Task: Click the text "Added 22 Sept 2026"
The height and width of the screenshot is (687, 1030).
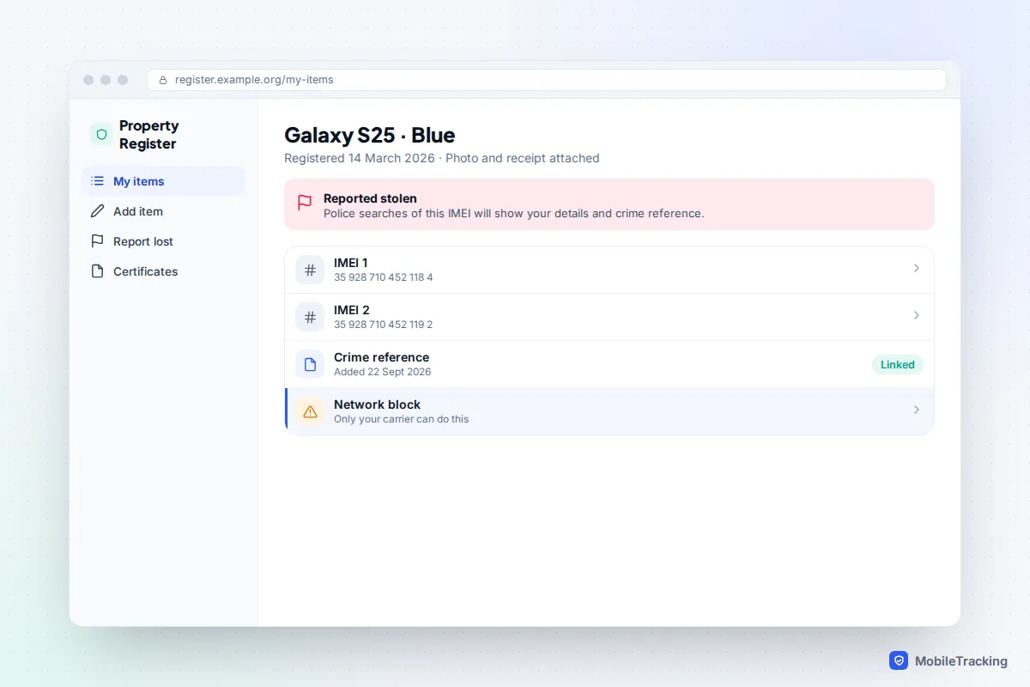Action: [383, 372]
